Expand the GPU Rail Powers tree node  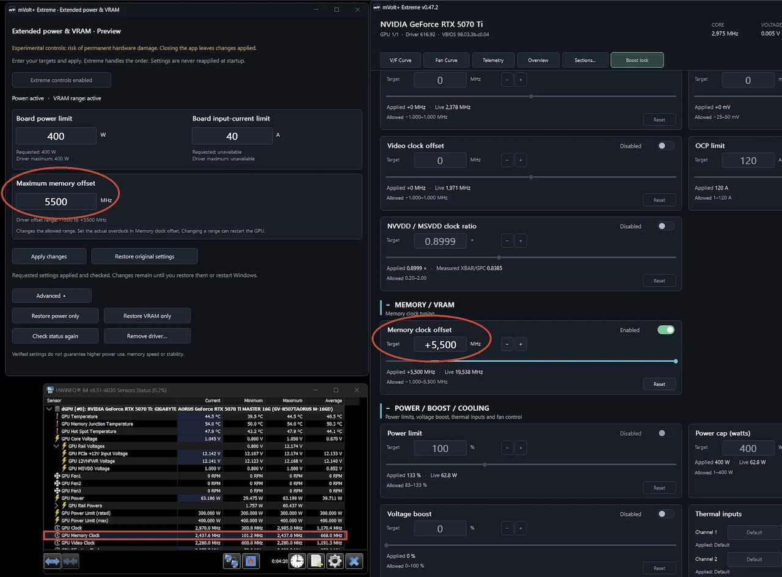57,505
